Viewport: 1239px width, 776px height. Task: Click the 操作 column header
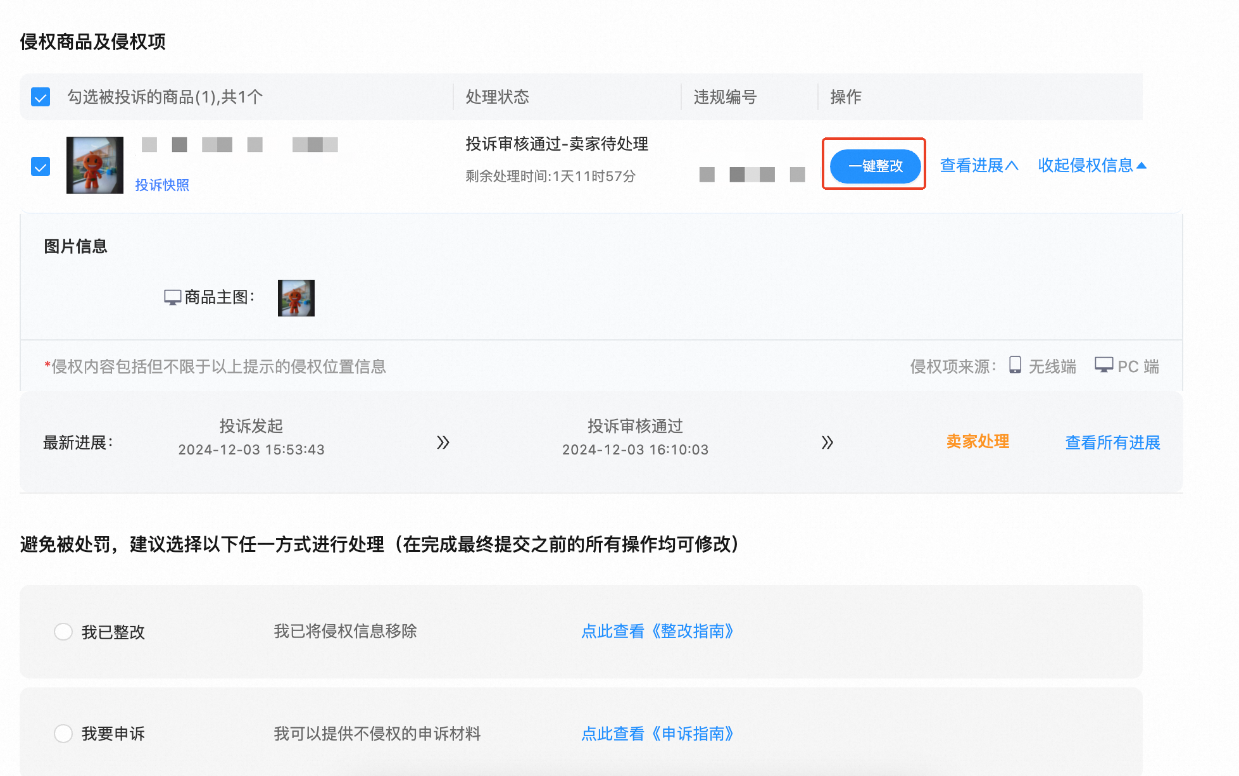(846, 97)
